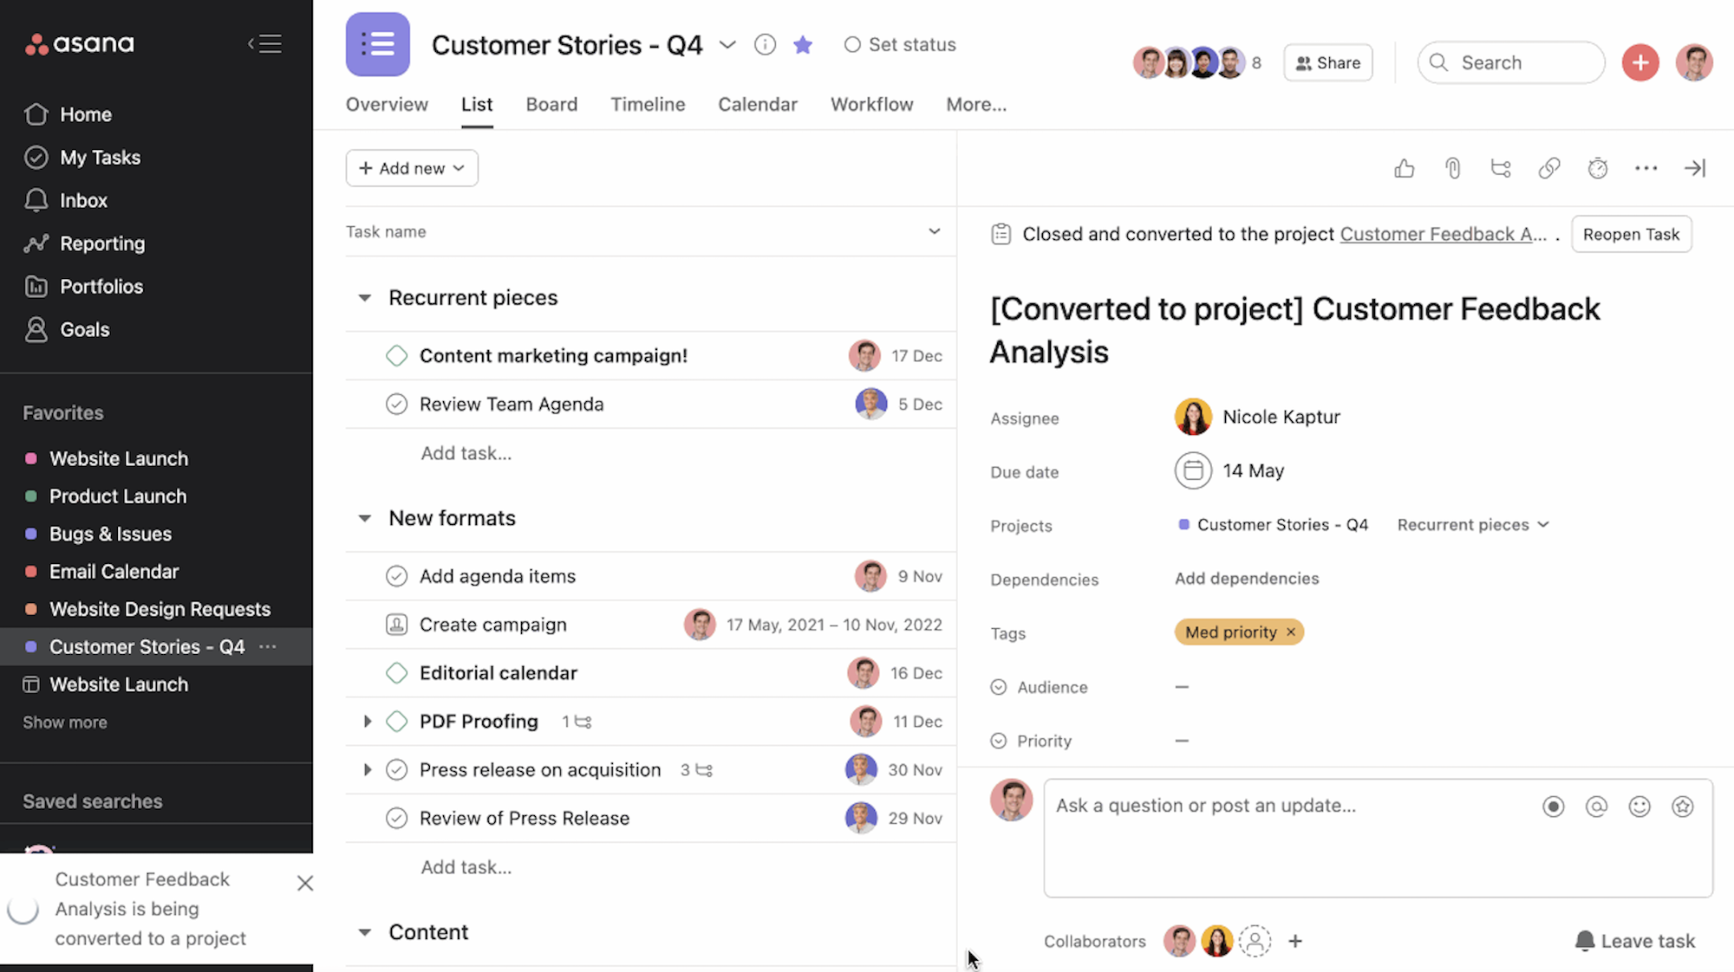
Task: Click Set status
Action: pos(900,44)
